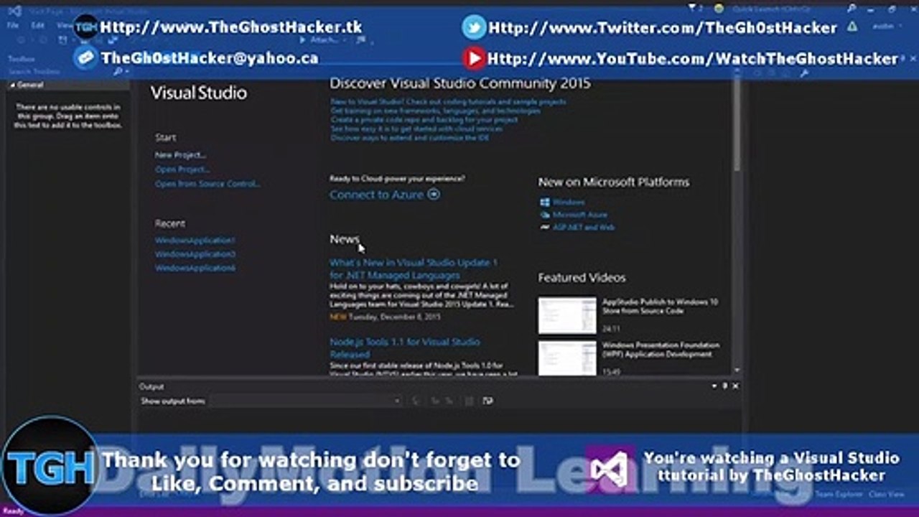Open the Edit menu
Screen dimensions: 919x517
37,25
